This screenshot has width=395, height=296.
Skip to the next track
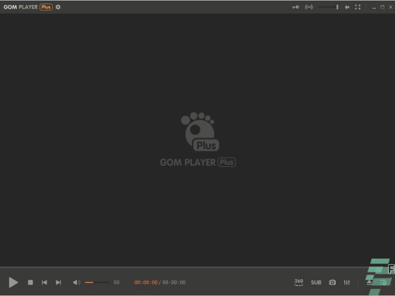click(x=58, y=283)
